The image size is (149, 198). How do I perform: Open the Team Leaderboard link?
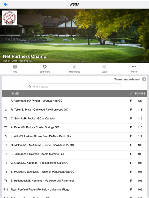point(127,79)
